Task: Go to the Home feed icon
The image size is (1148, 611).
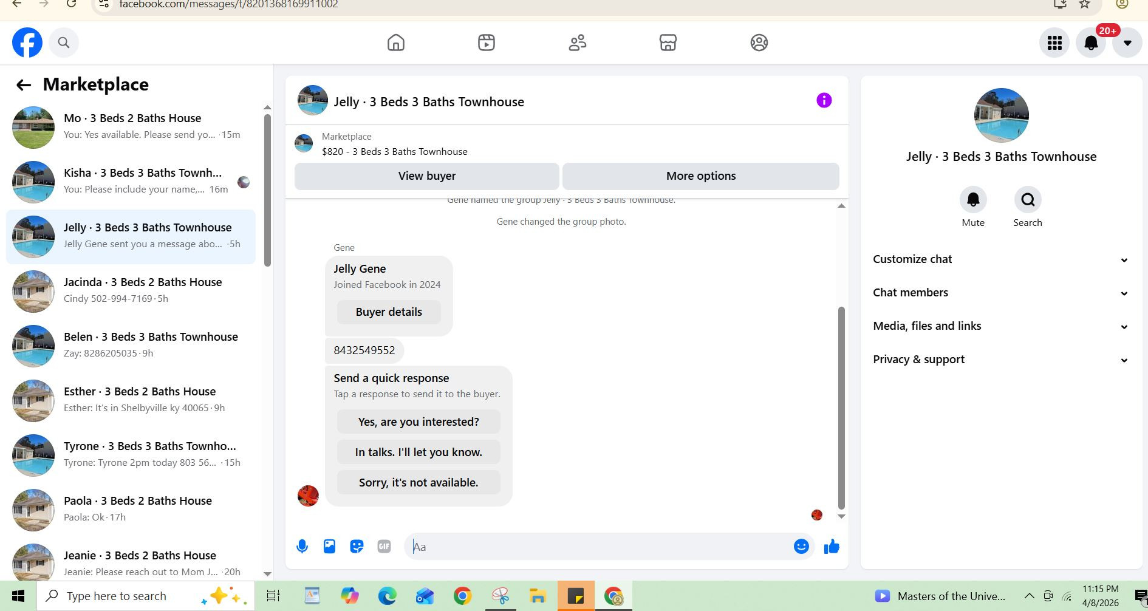Action: pyautogui.click(x=396, y=43)
